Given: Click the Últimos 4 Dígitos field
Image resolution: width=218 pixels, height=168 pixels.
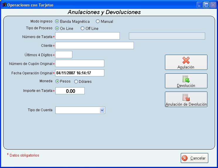Looking at the screenshot, I should pos(64,55).
